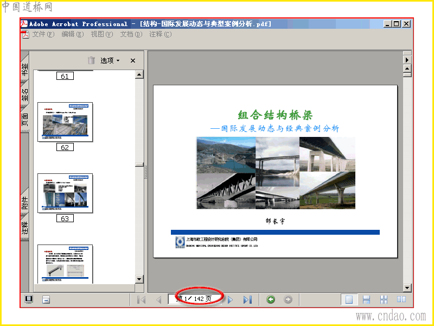Go to the first page button
Viewport: 434px width, 326px height.
pyautogui.click(x=141, y=300)
